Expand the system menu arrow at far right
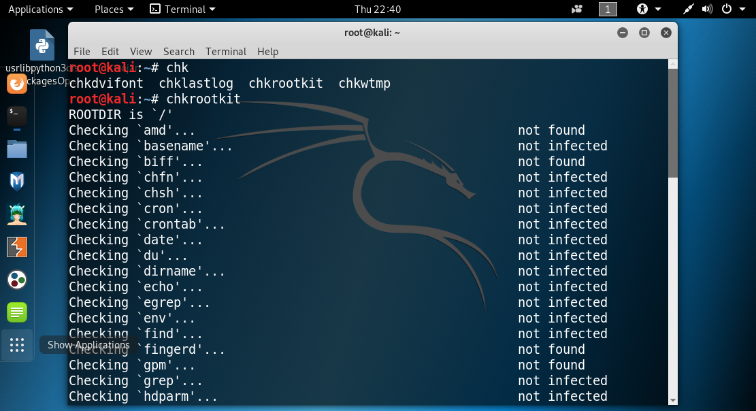This screenshot has width=756, height=411. [x=742, y=9]
